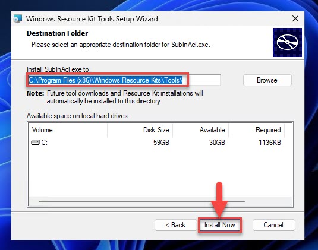
Task: Open the Browse folder dialog
Action: coord(267,80)
